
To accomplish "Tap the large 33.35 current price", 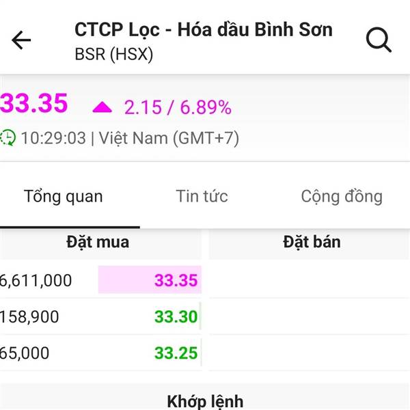I will tap(34, 104).
